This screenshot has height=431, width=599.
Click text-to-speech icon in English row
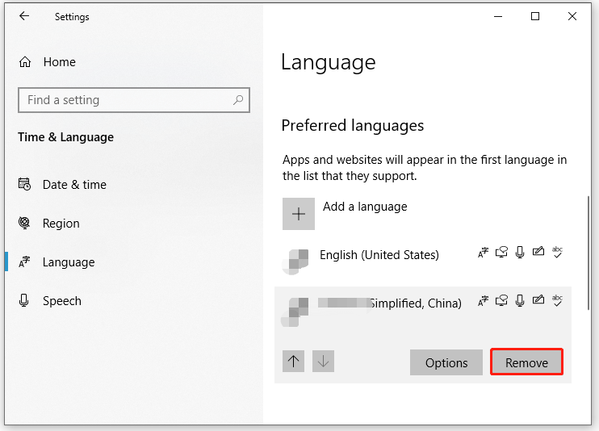501,252
